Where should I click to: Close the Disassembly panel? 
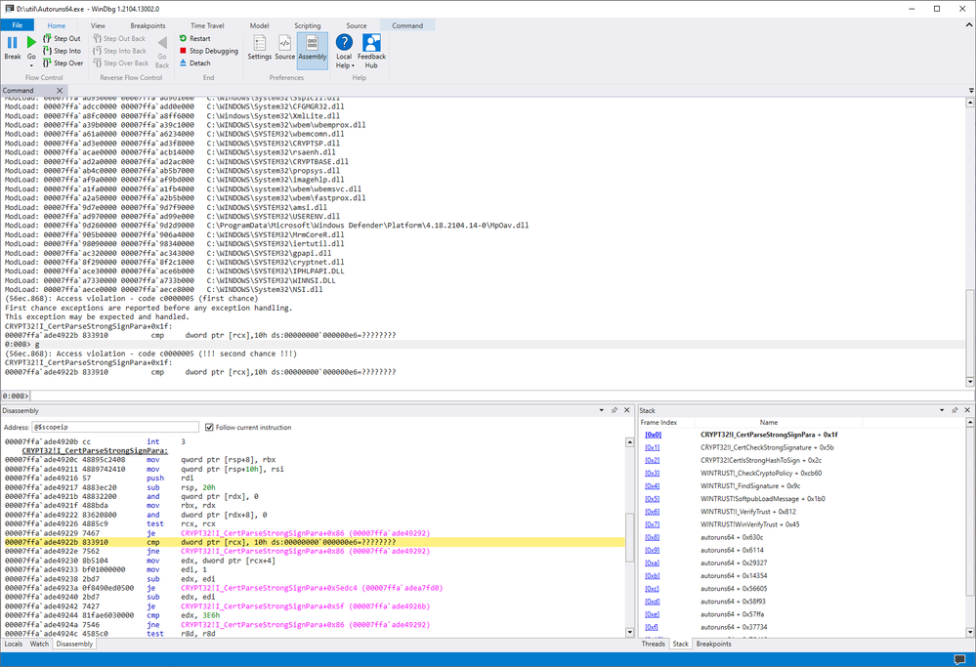click(x=627, y=411)
